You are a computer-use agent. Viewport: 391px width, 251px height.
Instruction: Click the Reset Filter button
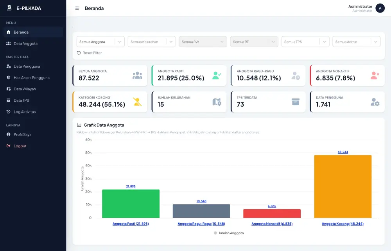(89, 53)
